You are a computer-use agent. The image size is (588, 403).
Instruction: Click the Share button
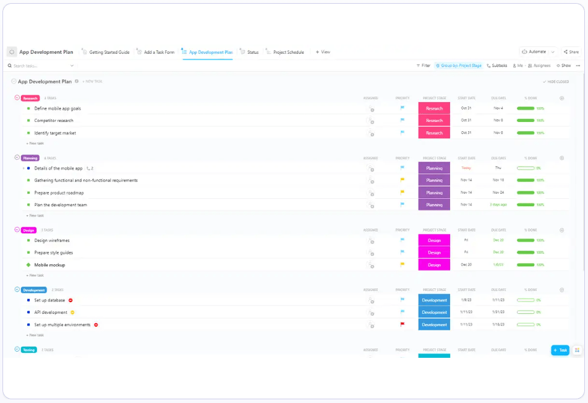[x=571, y=52]
